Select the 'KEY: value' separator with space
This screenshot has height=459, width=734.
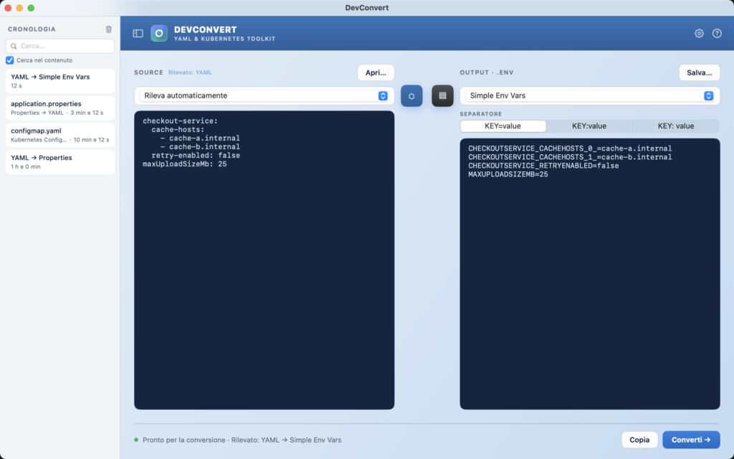[676, 126]
